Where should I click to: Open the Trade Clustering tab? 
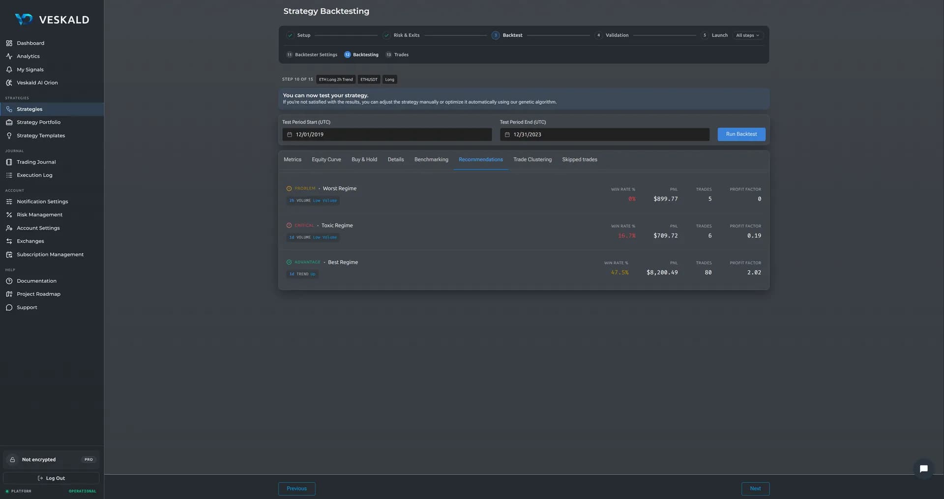click(532, 160)
